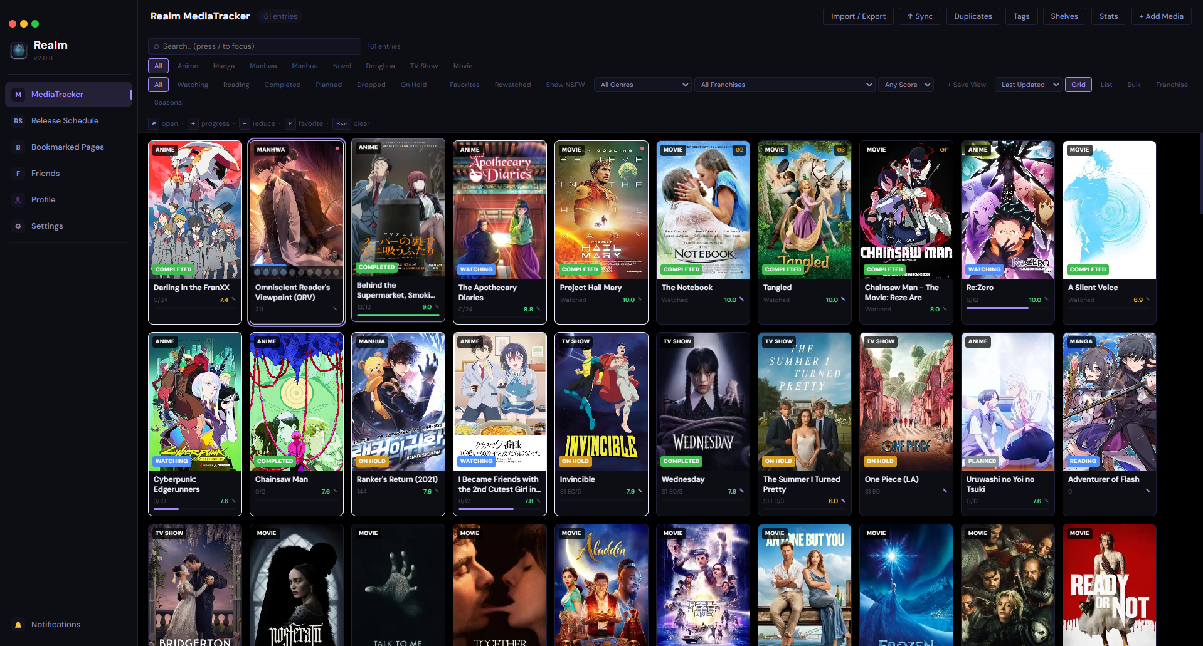The width and height of the screenshot is (1203, 646).
Task: Filter media type to Manga
Action: click(223, 66)
